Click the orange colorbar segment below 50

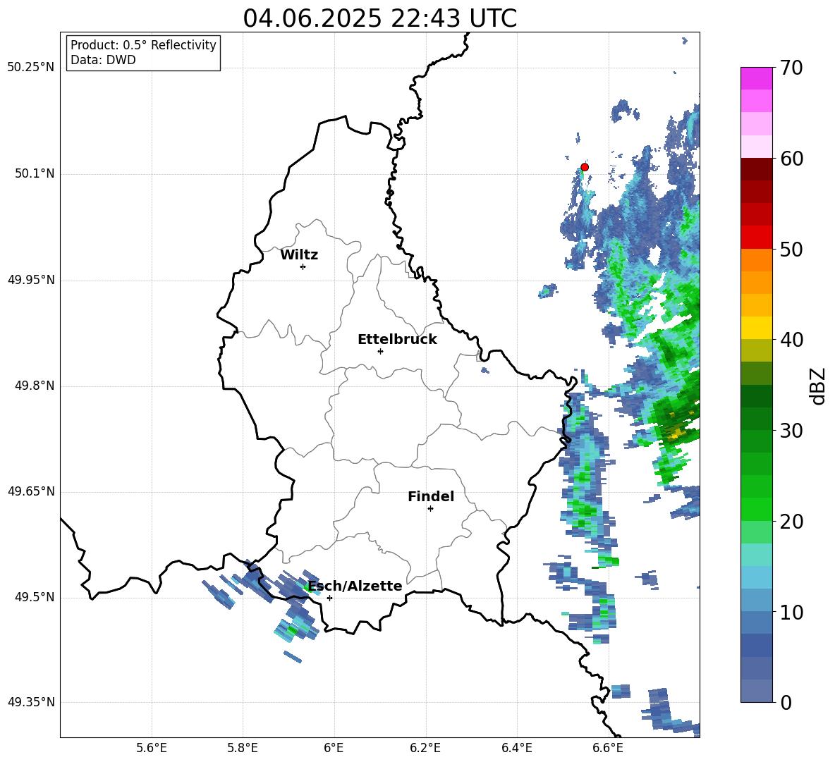tap(756, 260)
